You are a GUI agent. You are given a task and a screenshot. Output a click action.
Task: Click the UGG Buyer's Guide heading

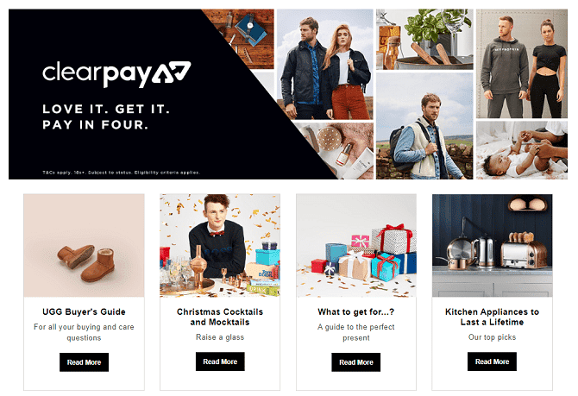click(x=84, y=312)
